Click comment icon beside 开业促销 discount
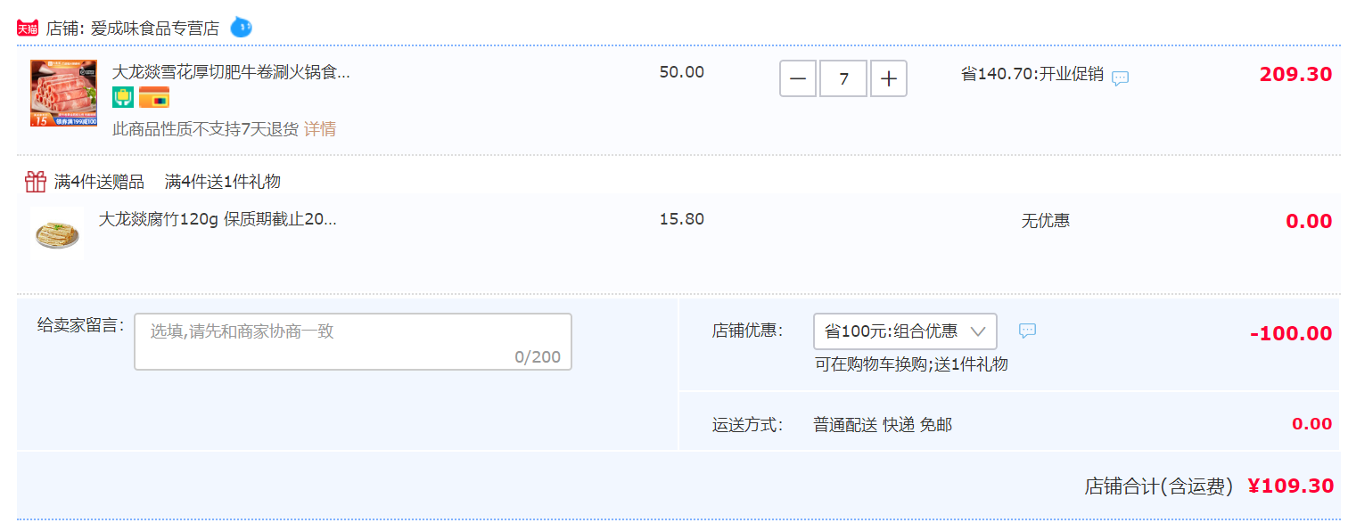 click(x=1121, y=78)
